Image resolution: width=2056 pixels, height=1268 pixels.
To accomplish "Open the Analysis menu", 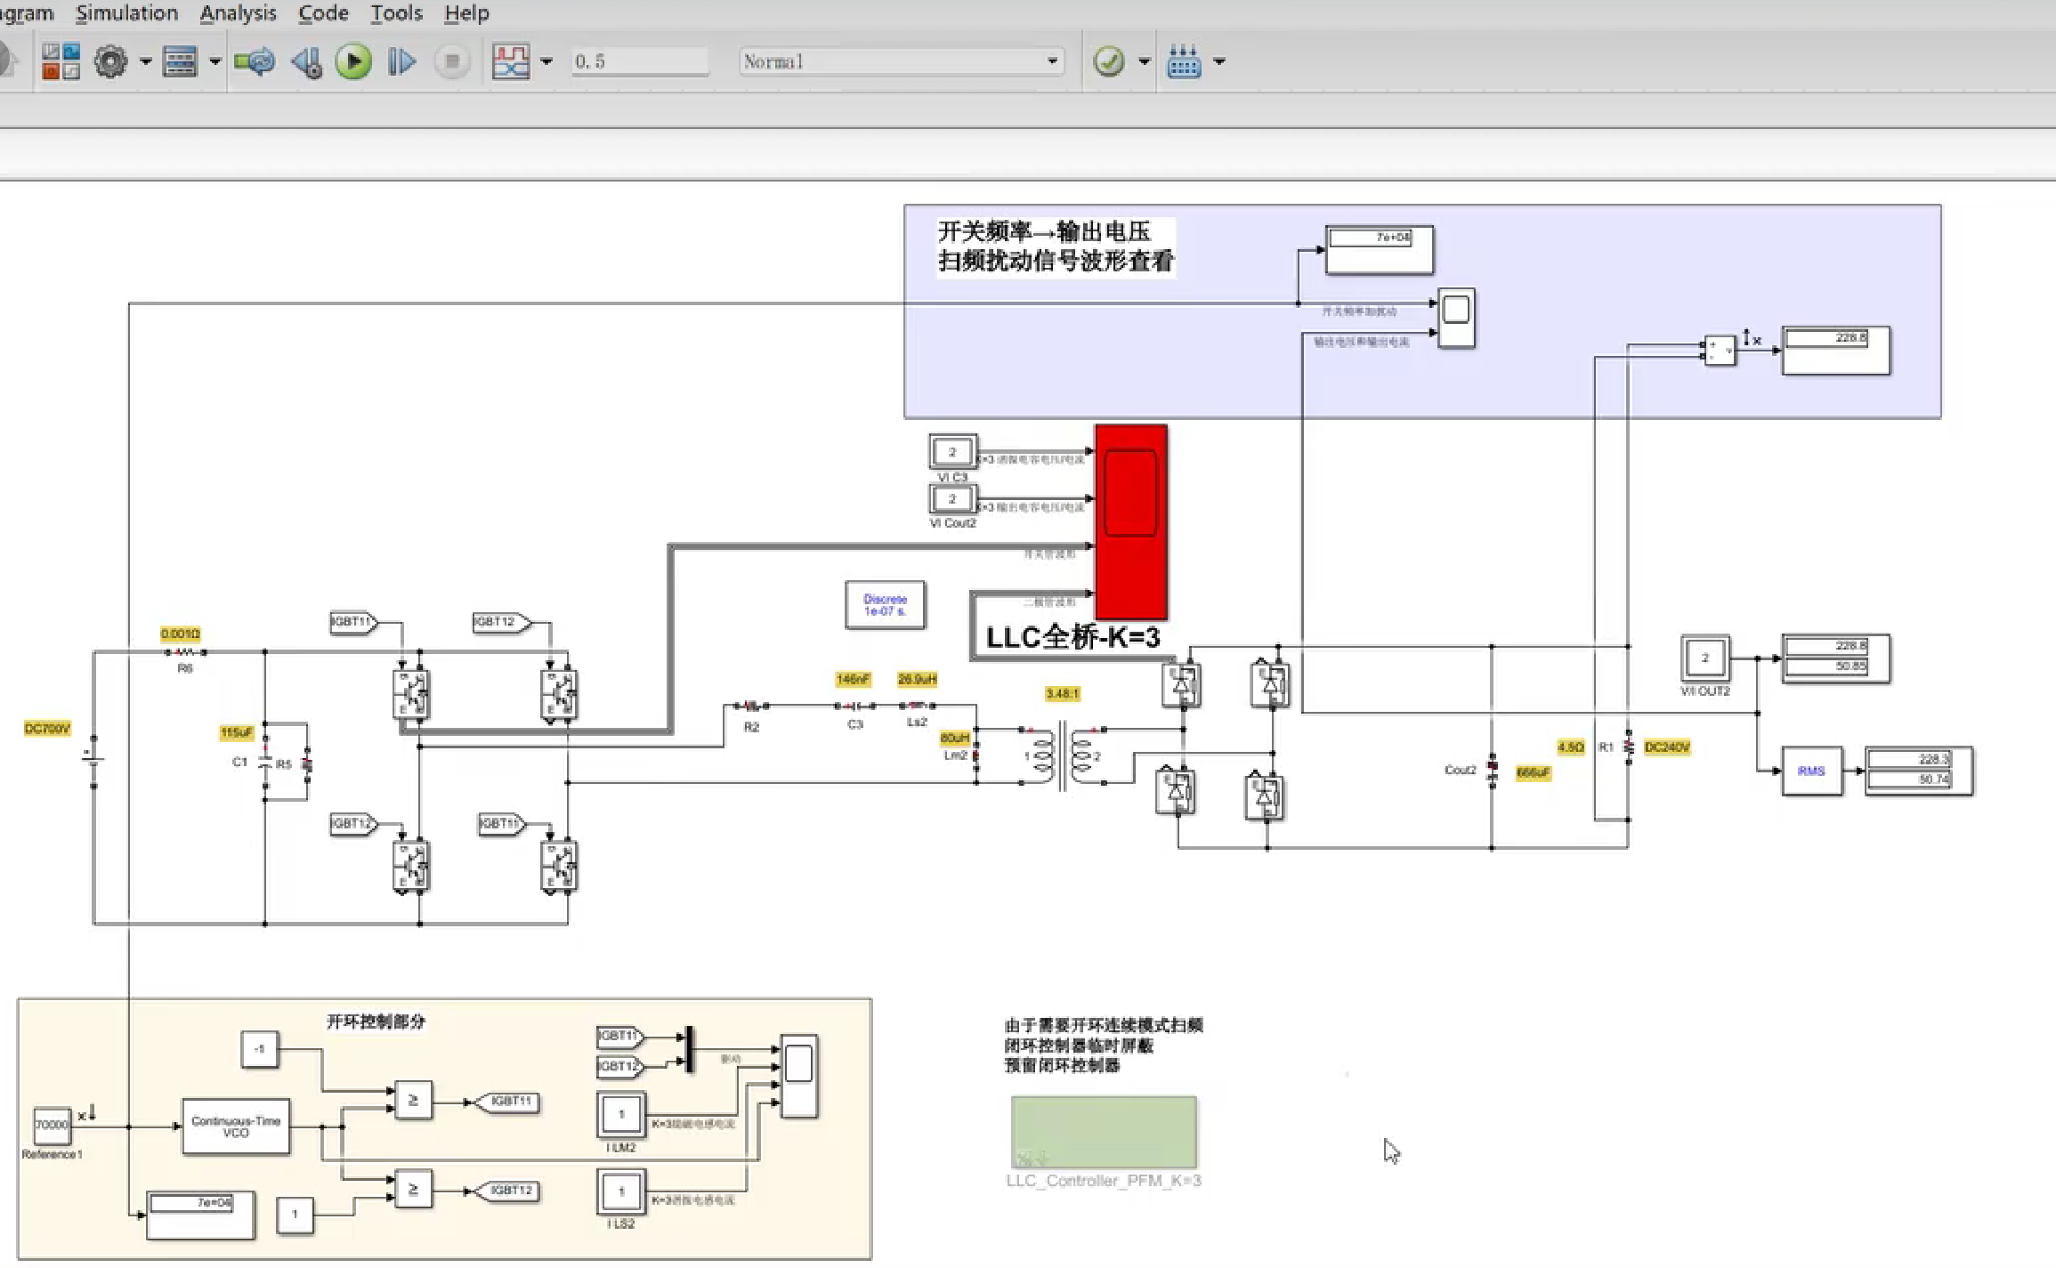I will click(238, 13).
